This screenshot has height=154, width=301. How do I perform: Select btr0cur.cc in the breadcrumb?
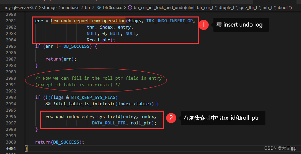(112, 8)
